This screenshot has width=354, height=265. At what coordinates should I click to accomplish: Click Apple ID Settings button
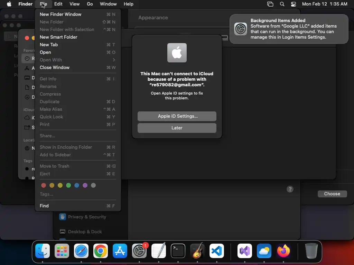point(177,116)
